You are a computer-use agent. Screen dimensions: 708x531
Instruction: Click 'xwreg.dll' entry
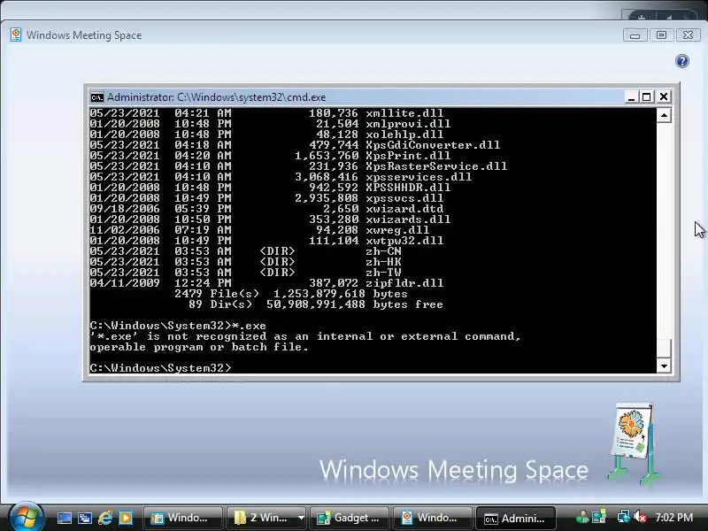[x=397, y=230]
